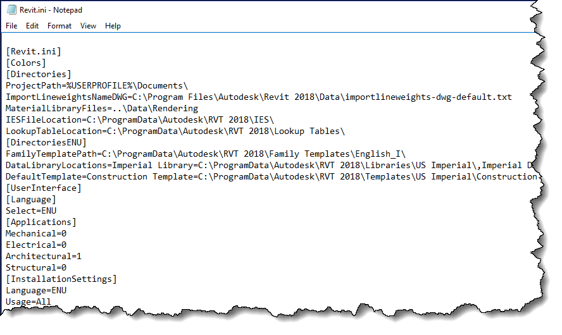This screenshot has height=335, width=562.
Task: Open the Edit menu
Action: click(32, 26)
